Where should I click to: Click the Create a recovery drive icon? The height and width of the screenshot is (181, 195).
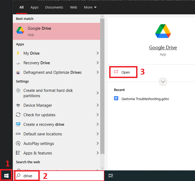point(18,124)
